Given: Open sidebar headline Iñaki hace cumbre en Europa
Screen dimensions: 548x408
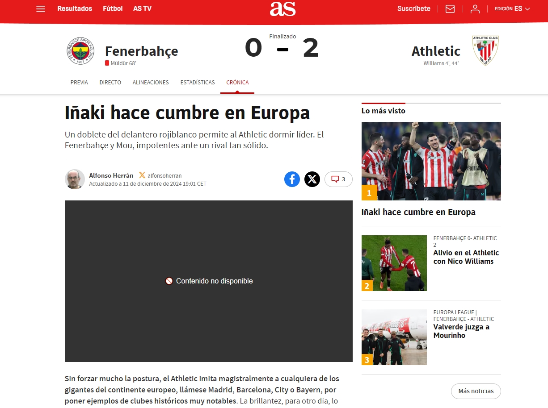Looking at the screenshot, I should pyautogui.click(x=418, y=212).
